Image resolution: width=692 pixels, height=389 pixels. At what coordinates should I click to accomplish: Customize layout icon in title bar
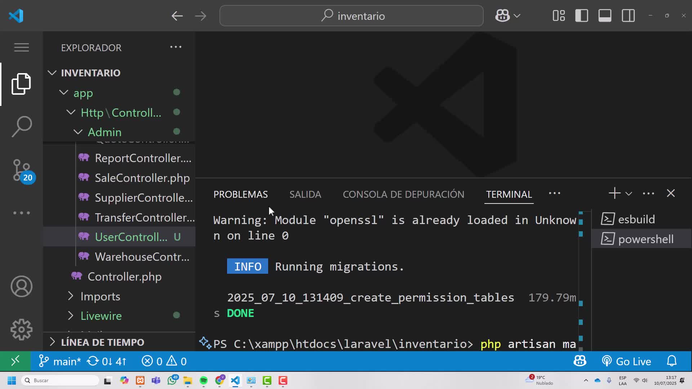(x=559, y=15)
